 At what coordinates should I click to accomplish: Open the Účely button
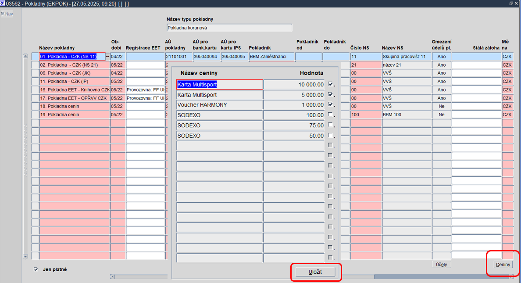coord(441,265)
